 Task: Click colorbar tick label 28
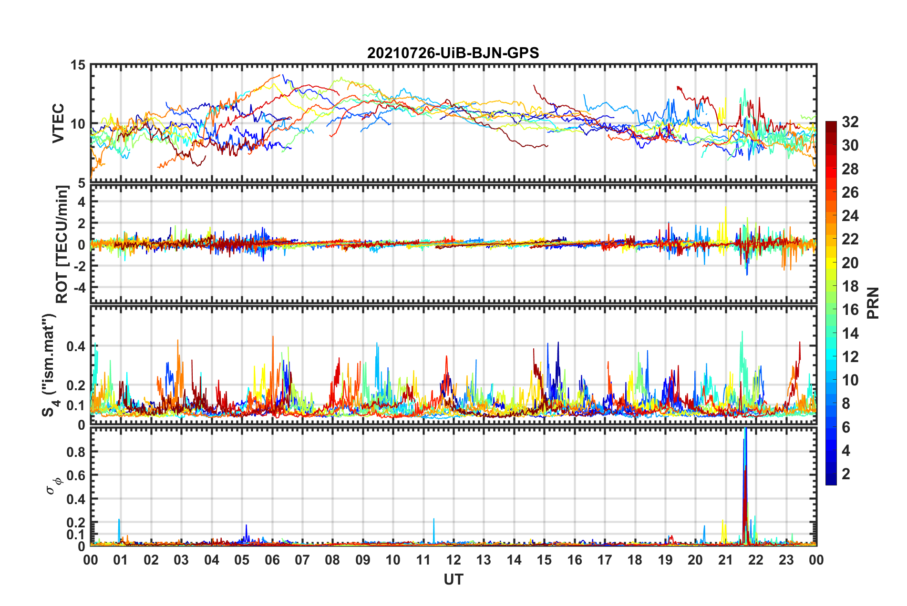click(x=850, y=169)
